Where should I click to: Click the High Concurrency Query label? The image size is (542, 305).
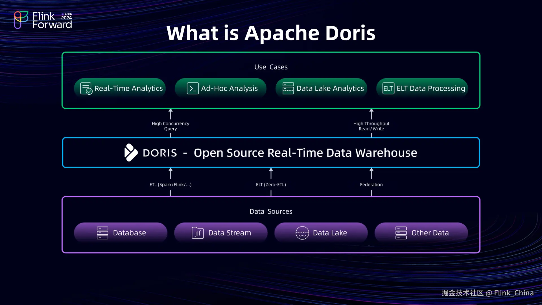point(171,126)
